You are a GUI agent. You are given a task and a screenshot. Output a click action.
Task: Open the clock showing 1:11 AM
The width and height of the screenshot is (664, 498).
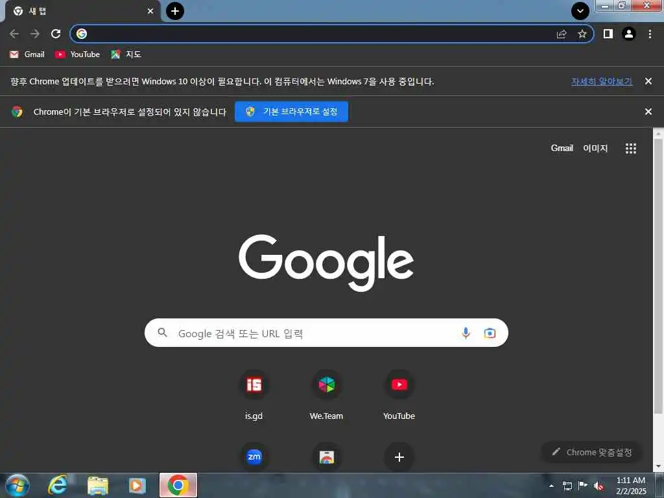coord(631,486)
